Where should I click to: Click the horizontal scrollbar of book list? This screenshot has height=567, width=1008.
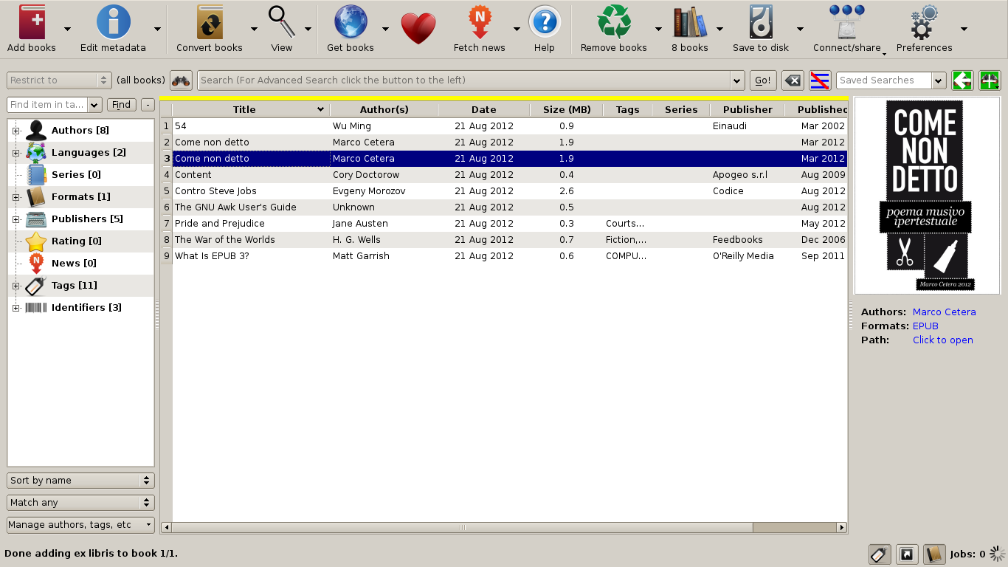[x=462, y=528]
